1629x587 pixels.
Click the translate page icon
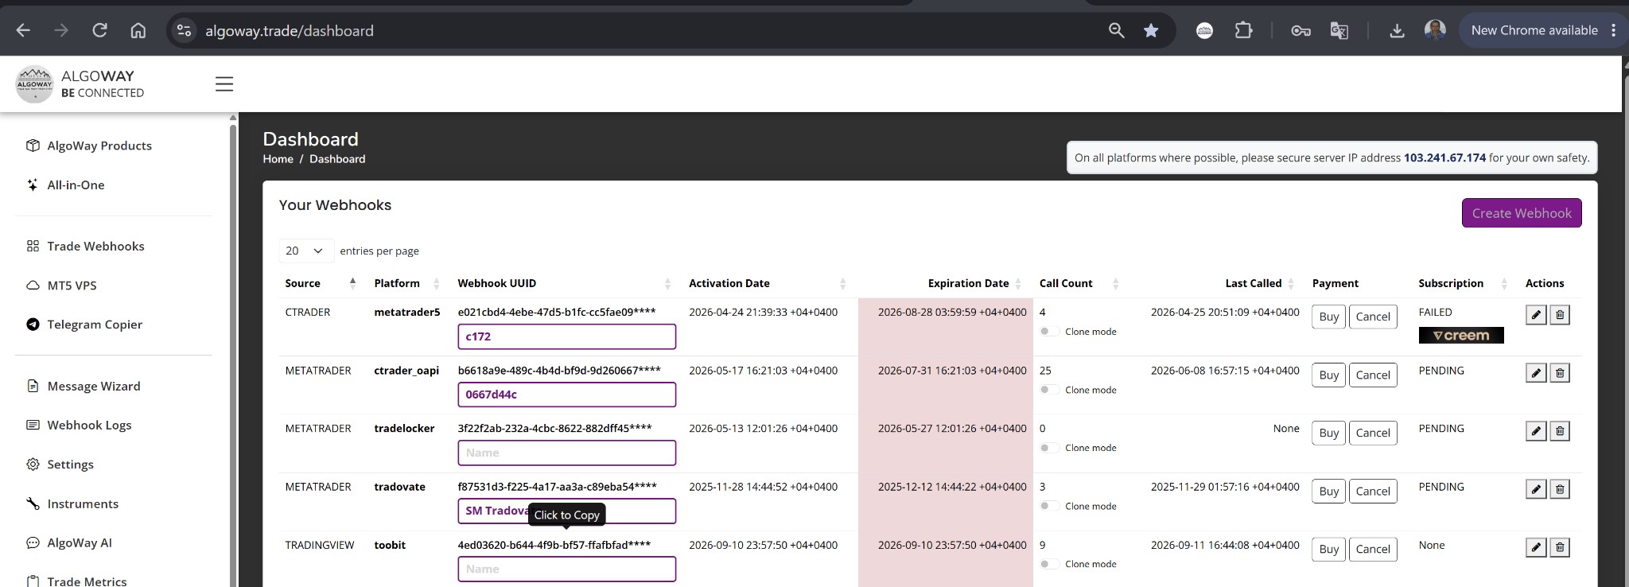(x=1339, y=30)
